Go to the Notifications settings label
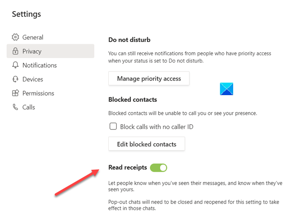The width and height of the screenshot is (301, 216). point(40,65)
